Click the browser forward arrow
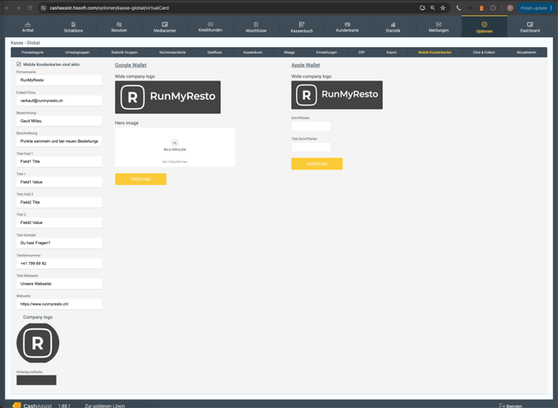 (18, 8)
